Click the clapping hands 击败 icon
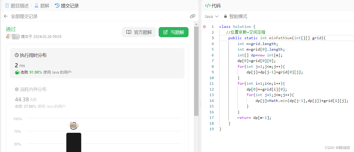Viewport: 354px width, 152px height. (17, 72)
